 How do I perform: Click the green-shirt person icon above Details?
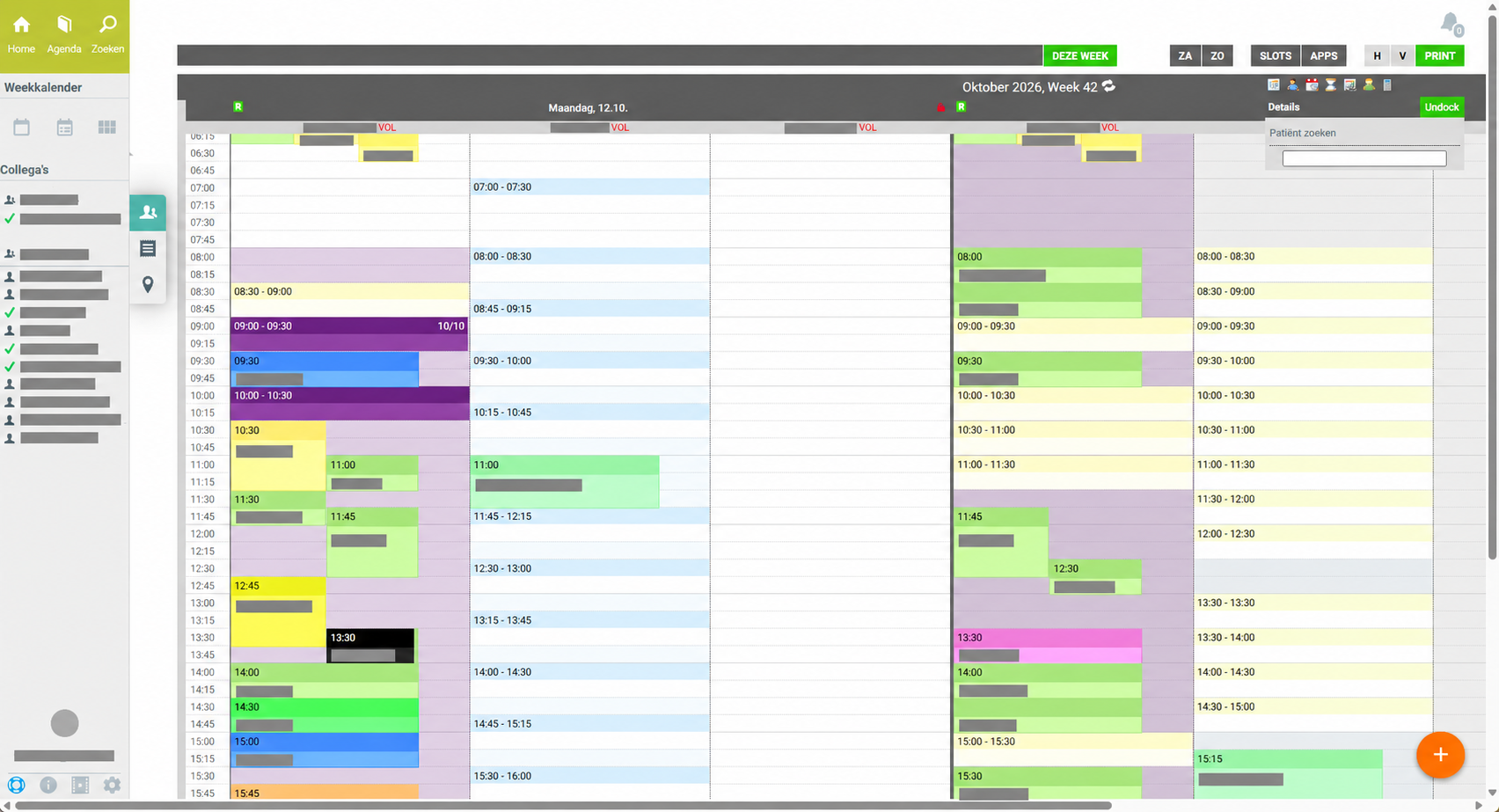coord(1369,85)
